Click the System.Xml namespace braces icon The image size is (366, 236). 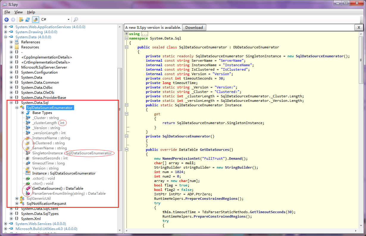17,218
